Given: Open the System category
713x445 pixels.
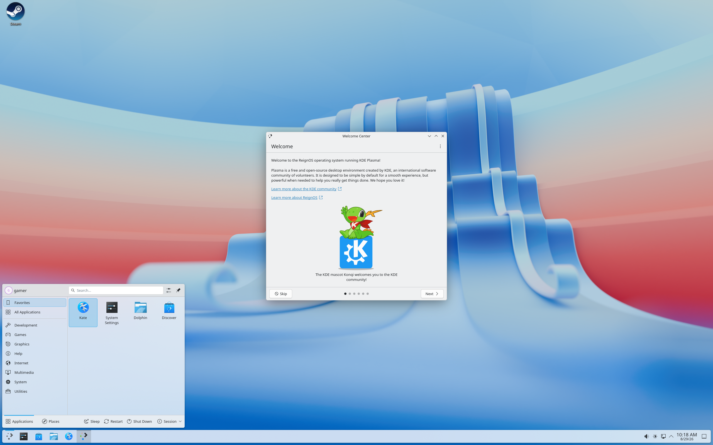Looking at the screenshot, I should tap(35, 382).
